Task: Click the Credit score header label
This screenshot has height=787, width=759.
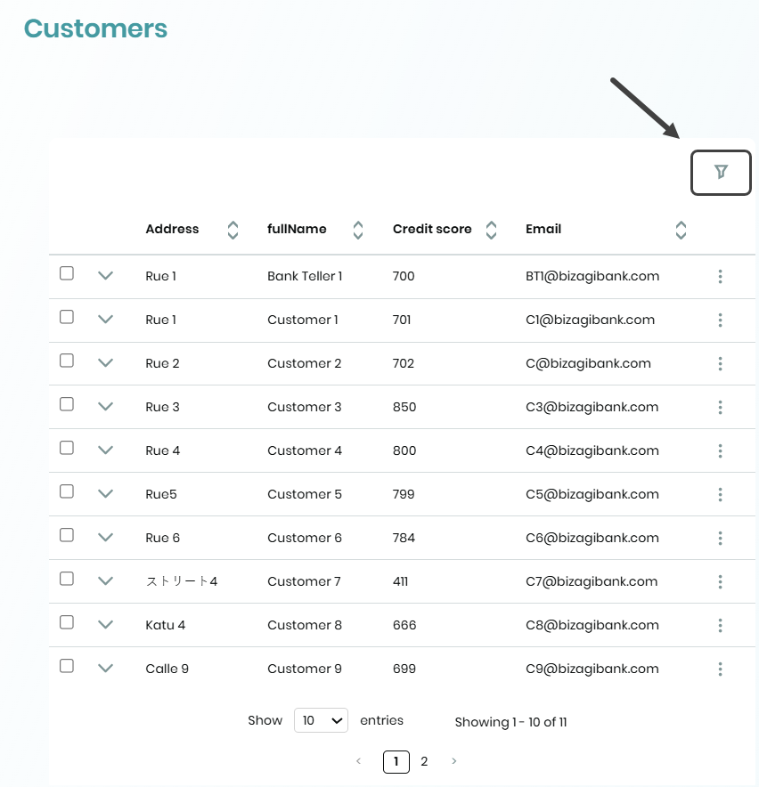Action: (432, 229)
